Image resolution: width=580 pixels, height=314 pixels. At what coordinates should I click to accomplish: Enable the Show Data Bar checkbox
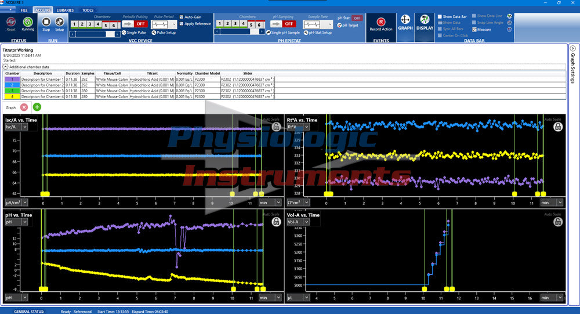[440, 17]
